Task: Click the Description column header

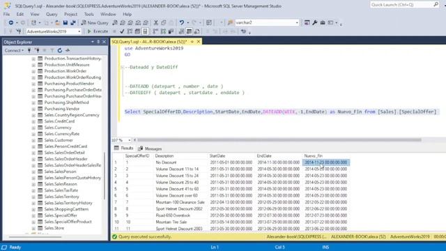Action: click(x=164, y=156)
